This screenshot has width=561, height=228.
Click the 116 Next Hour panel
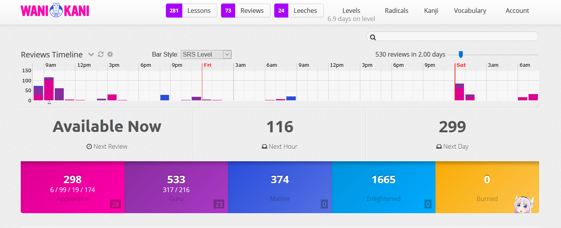click(x=279, y=135)
